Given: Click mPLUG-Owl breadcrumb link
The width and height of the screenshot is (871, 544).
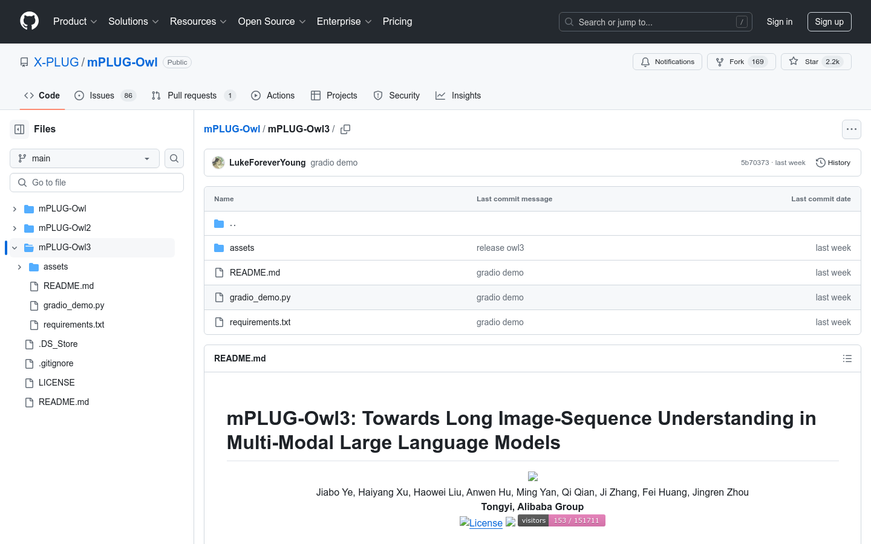Looking at the screenshot, I should pos(232,129).
